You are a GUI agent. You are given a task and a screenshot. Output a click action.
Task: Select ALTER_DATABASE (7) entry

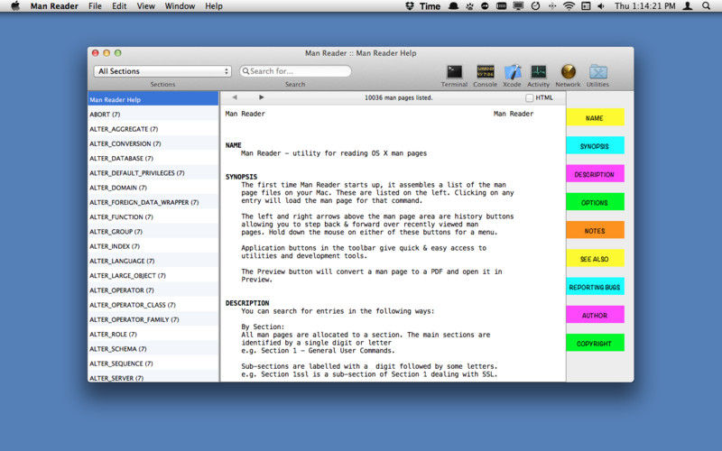(153, 159)
